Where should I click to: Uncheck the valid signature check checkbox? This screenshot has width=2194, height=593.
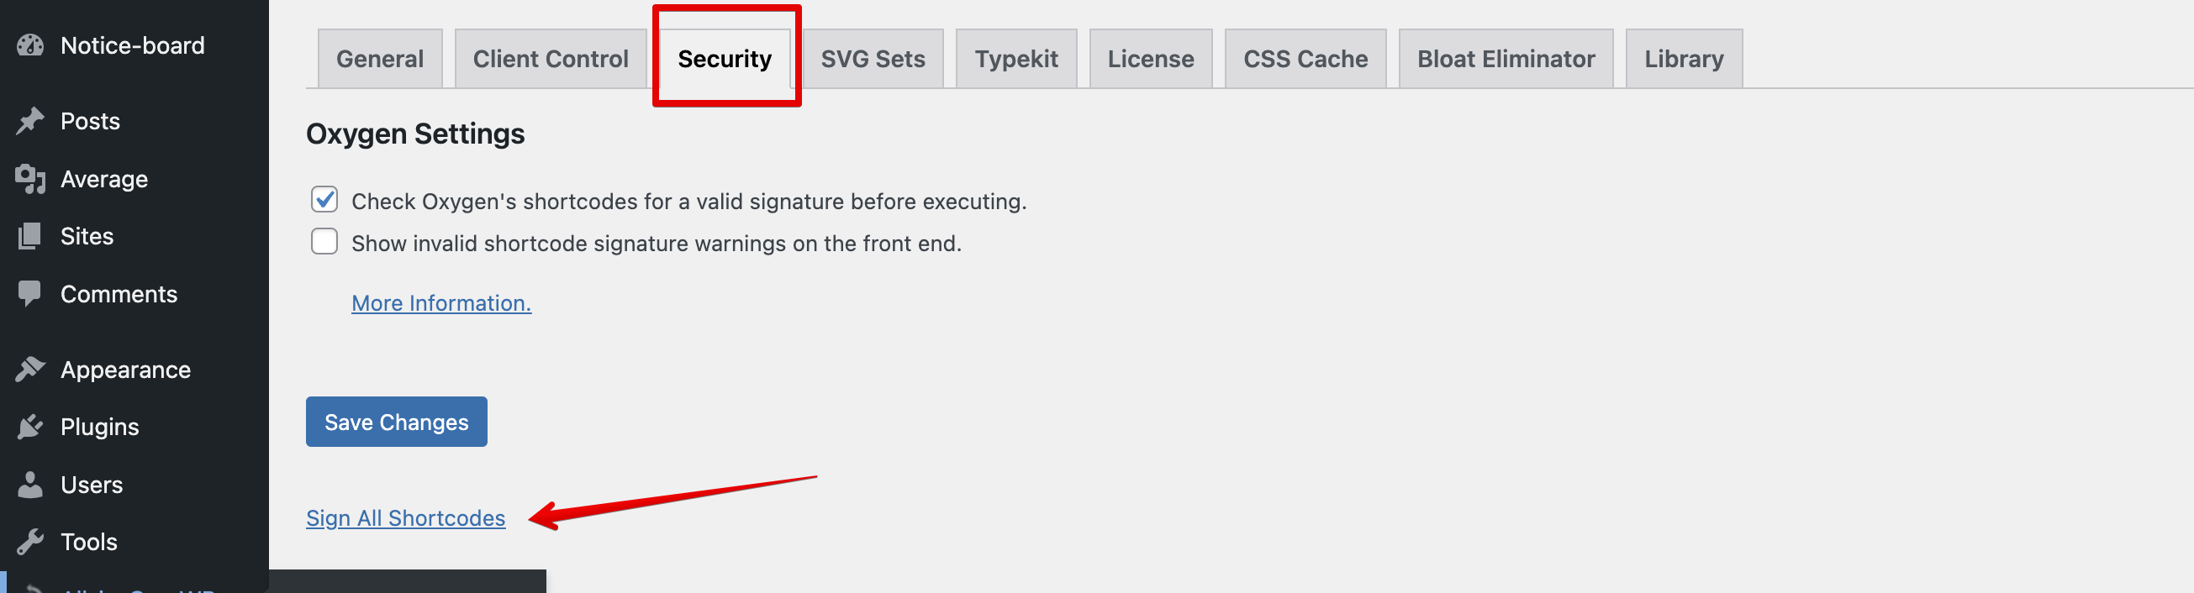[x=324, y=200]
